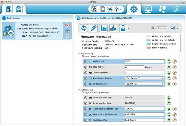Image resolution: width=186 pixels, height=126 pixels.
Task: Remove the End Device radio module
Action: coord(67,25)
